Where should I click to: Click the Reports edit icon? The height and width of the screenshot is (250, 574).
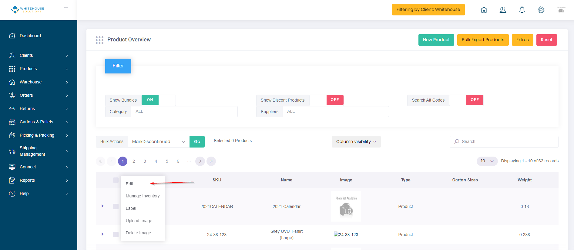[12, 180]
